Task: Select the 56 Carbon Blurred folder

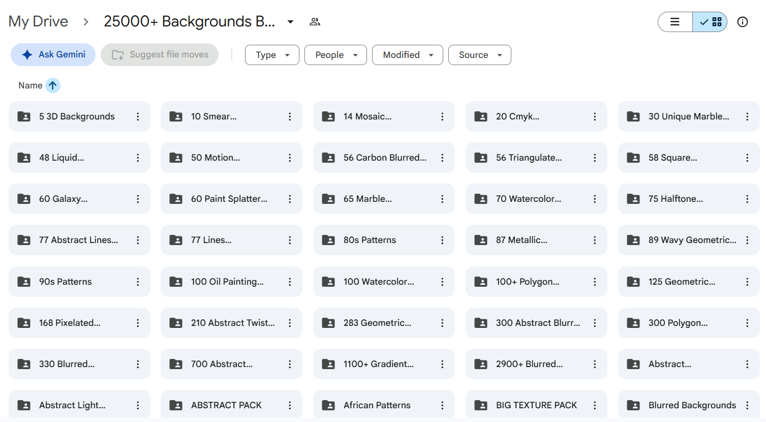Action: tap(384, 158)
